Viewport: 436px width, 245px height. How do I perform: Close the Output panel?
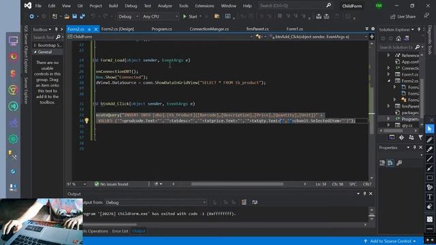[371, 193]
